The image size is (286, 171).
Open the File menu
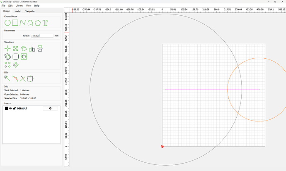tap(3, 6)
